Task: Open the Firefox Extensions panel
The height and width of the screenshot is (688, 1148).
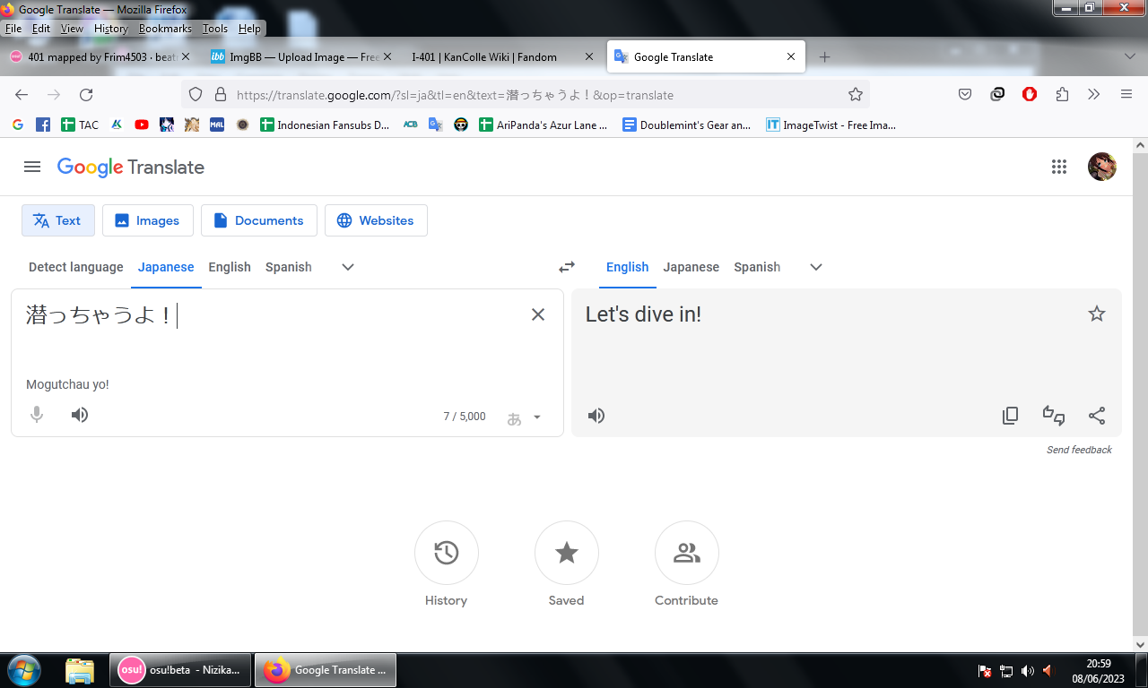Action: [x=1062, y=95]
